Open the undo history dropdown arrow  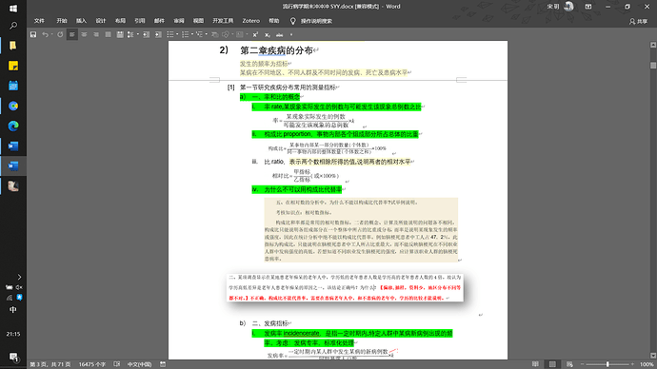[51, 35]
